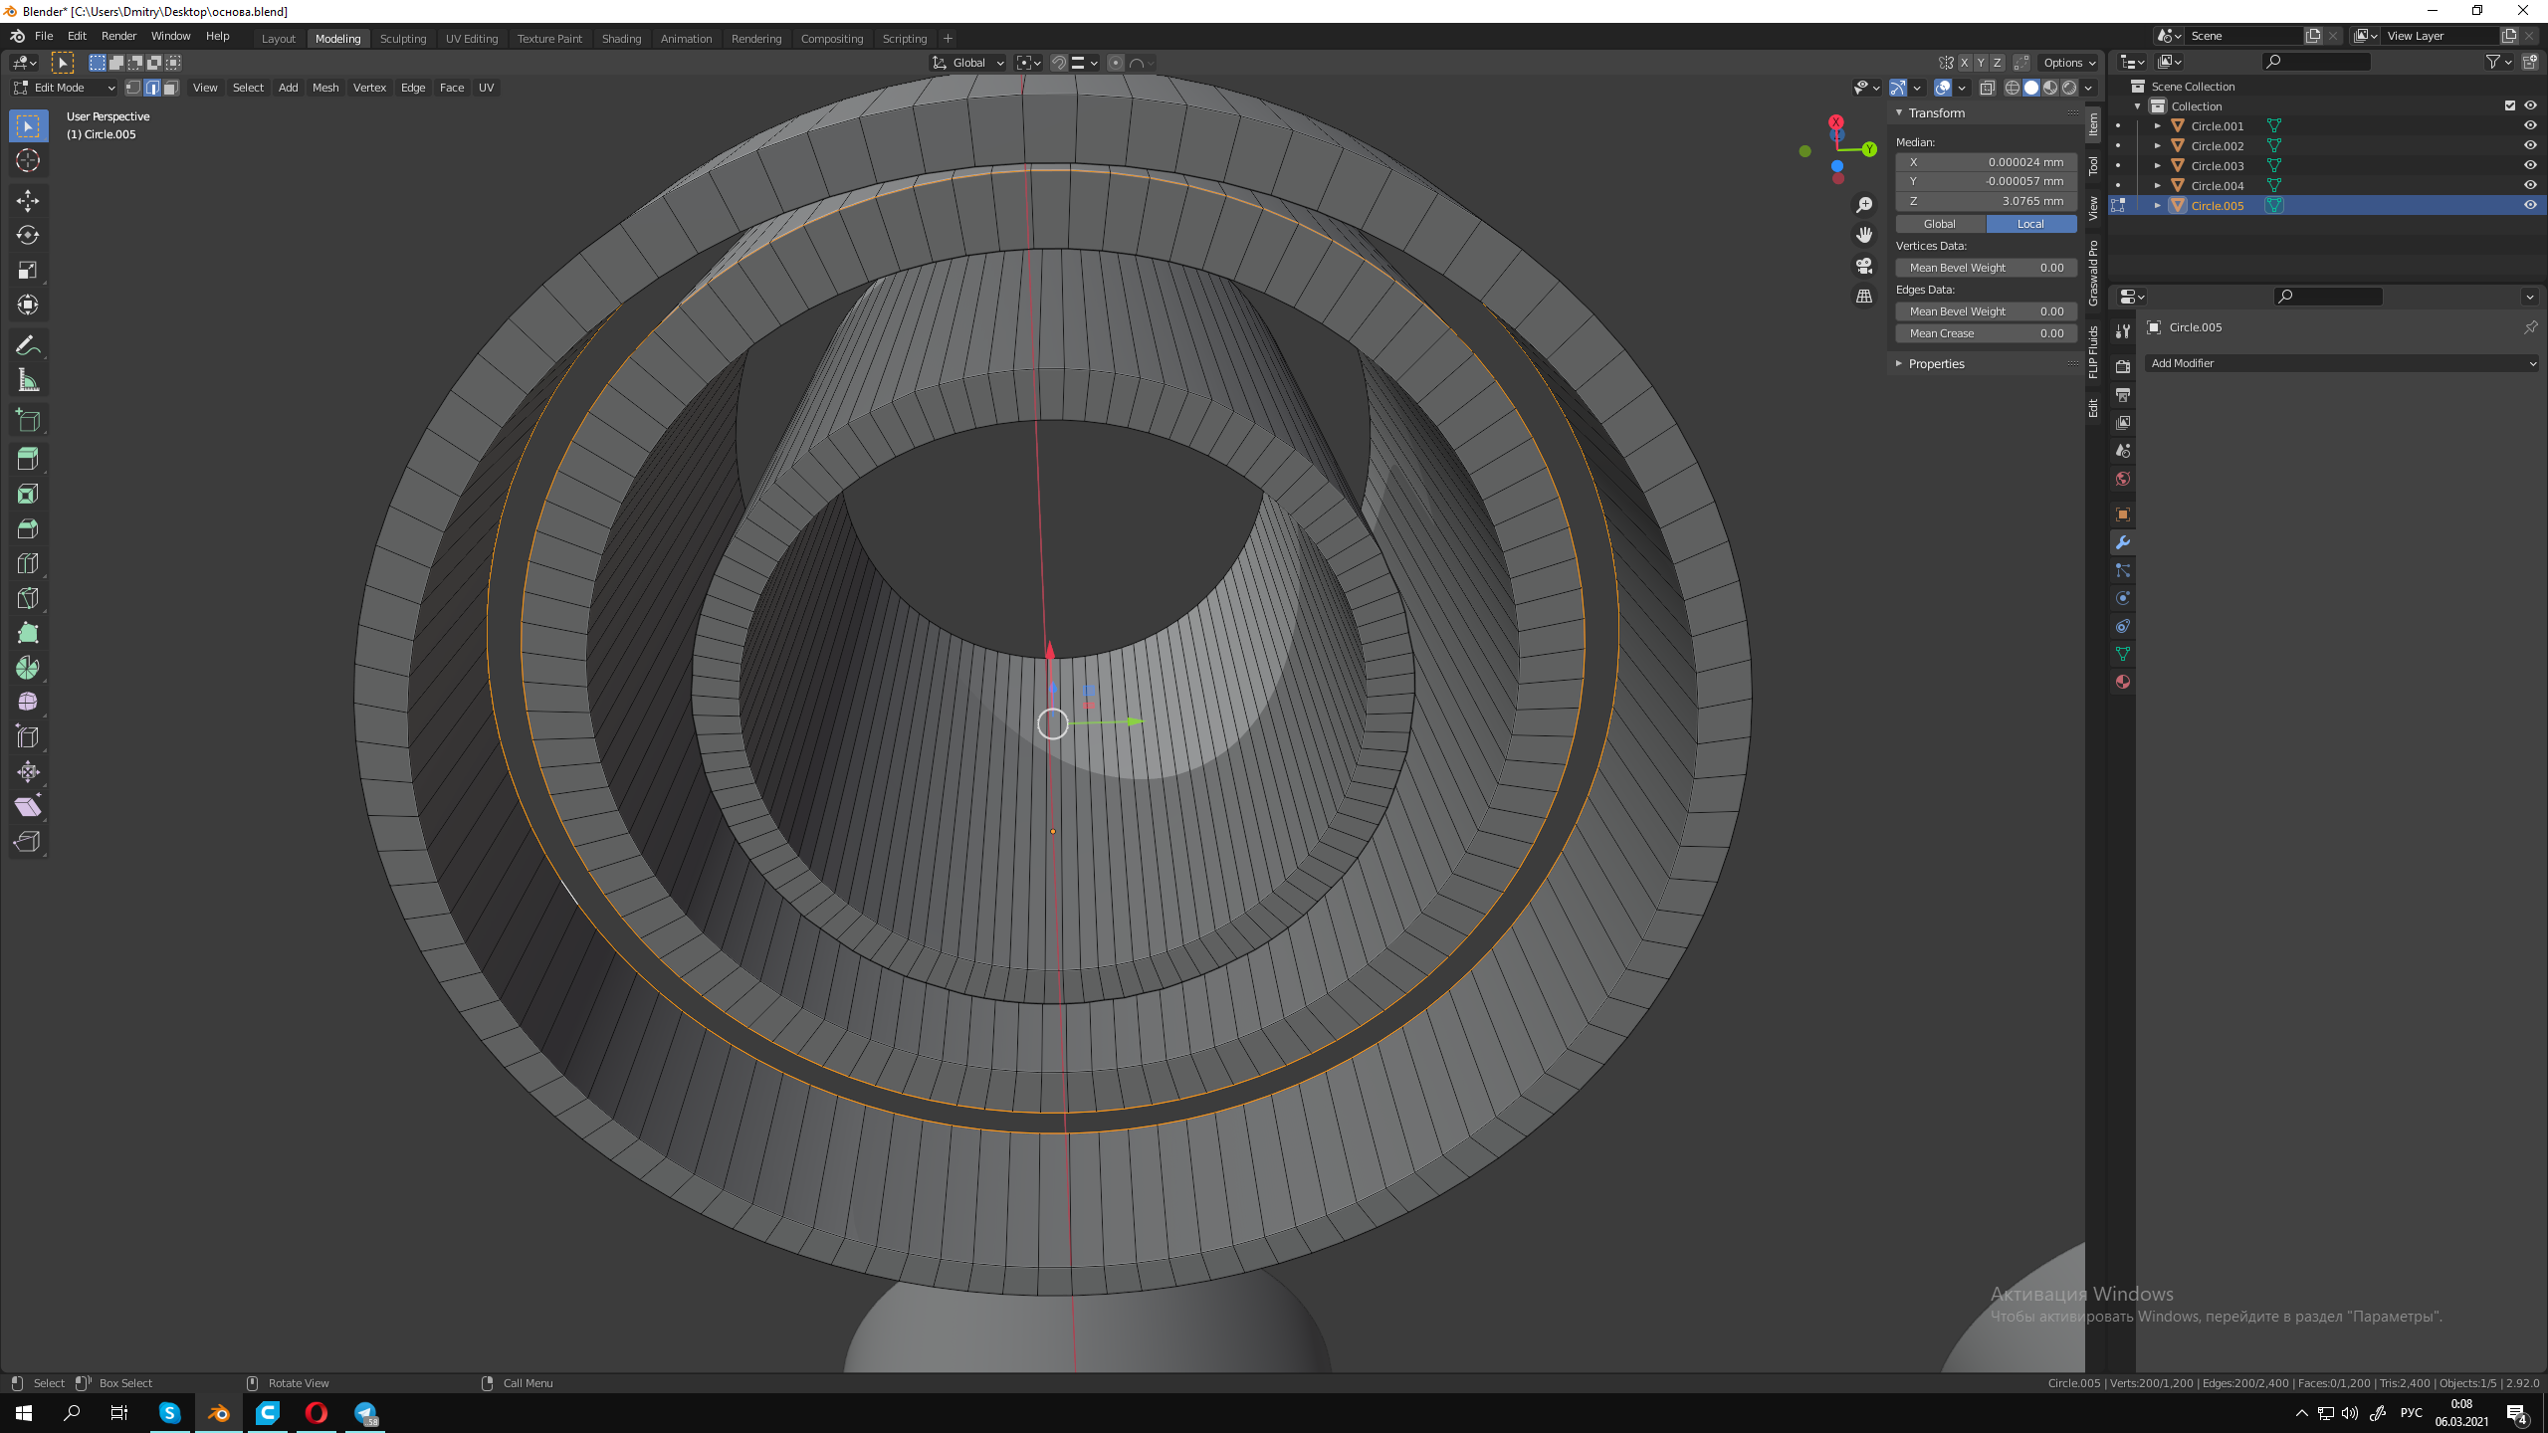The height and width of the screenshot is (1433, 2548).
Task: Uncheck the Collection exclude checkbox
Action: point(2510,105)
